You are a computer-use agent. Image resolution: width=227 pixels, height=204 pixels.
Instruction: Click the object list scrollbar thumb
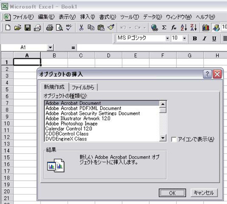click(x=163, y=110)
